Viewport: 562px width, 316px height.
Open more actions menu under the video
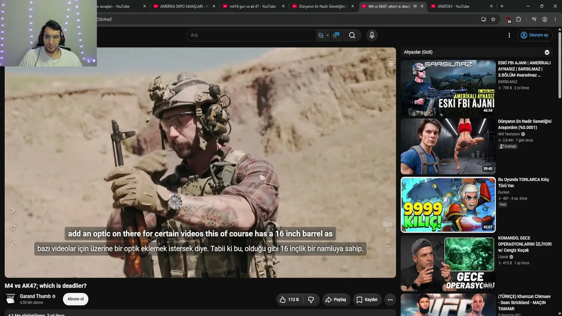(x=390, y=300)
